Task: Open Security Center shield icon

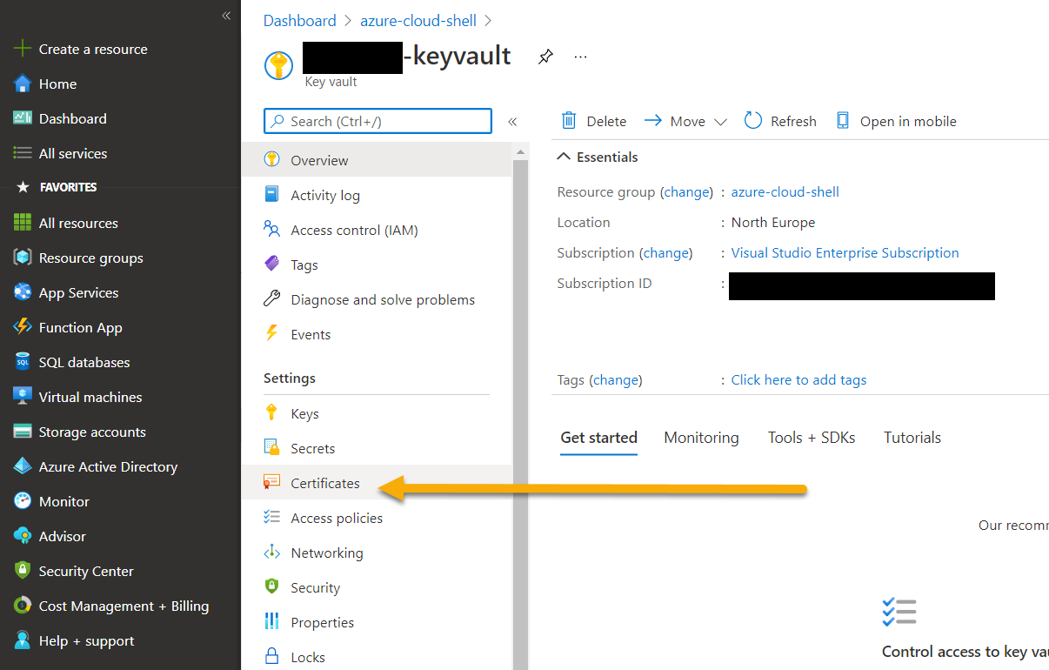Action: point(23,571)
